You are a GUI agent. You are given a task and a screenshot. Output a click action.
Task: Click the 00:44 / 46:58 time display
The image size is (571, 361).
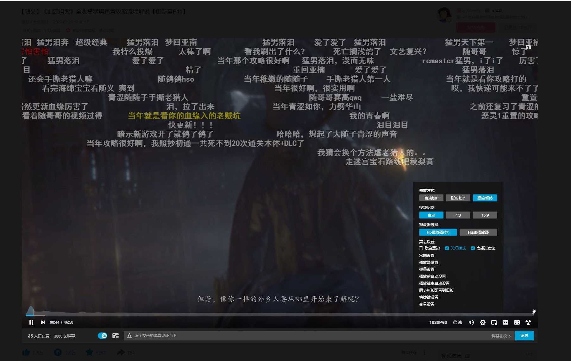(x=61, y=322)
